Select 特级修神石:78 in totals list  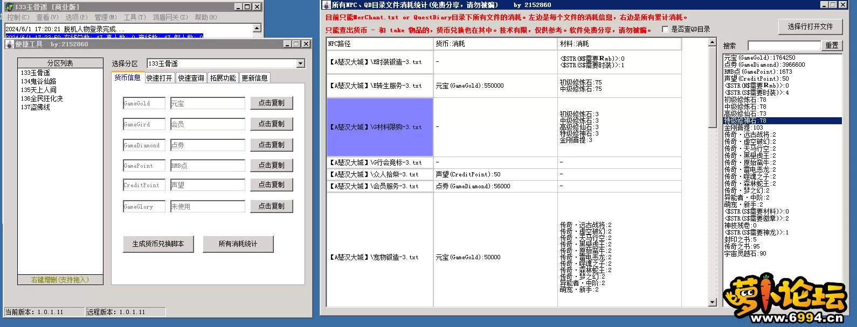point(782,120)
